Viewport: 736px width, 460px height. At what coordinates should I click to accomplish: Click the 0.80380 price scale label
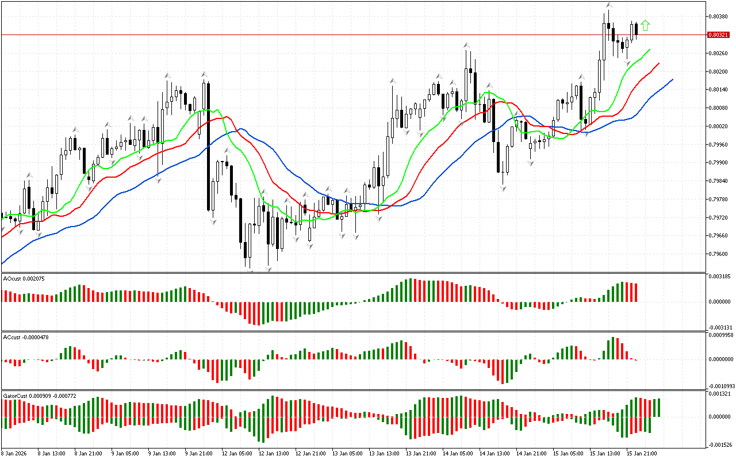tap(717, 17)
